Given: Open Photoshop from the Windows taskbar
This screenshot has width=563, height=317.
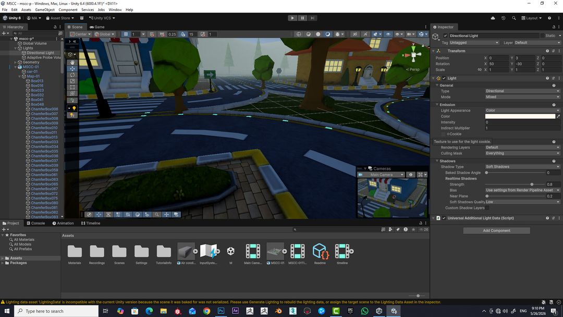Looking at the screenshot, I should click(x=221, y=311).
